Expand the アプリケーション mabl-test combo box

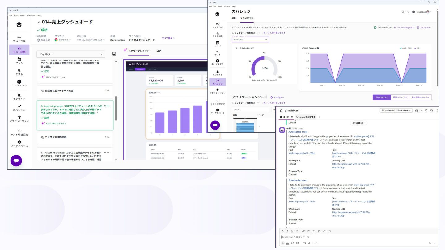[250, 40]
